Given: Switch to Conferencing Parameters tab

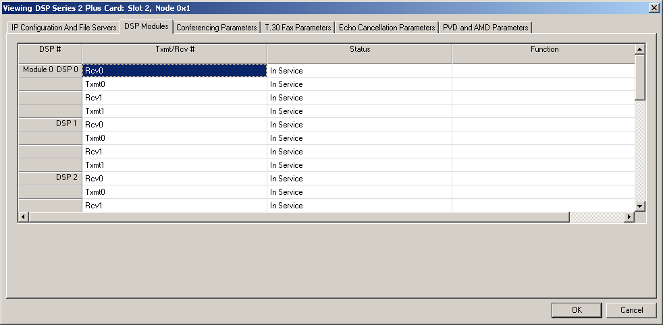Looking at the screenshot, I should pyautogui.click(x=217, y=28).
